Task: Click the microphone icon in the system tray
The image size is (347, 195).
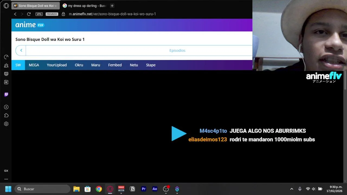Action: click(300, 189)
